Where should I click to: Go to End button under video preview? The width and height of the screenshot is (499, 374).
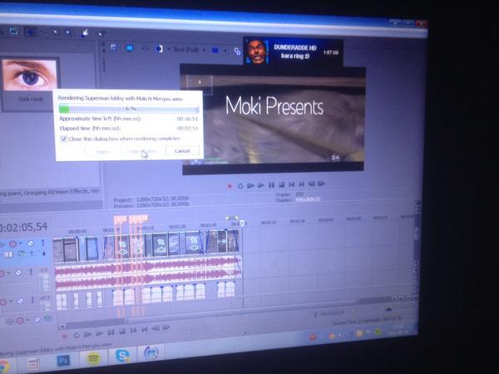point(301,184)
